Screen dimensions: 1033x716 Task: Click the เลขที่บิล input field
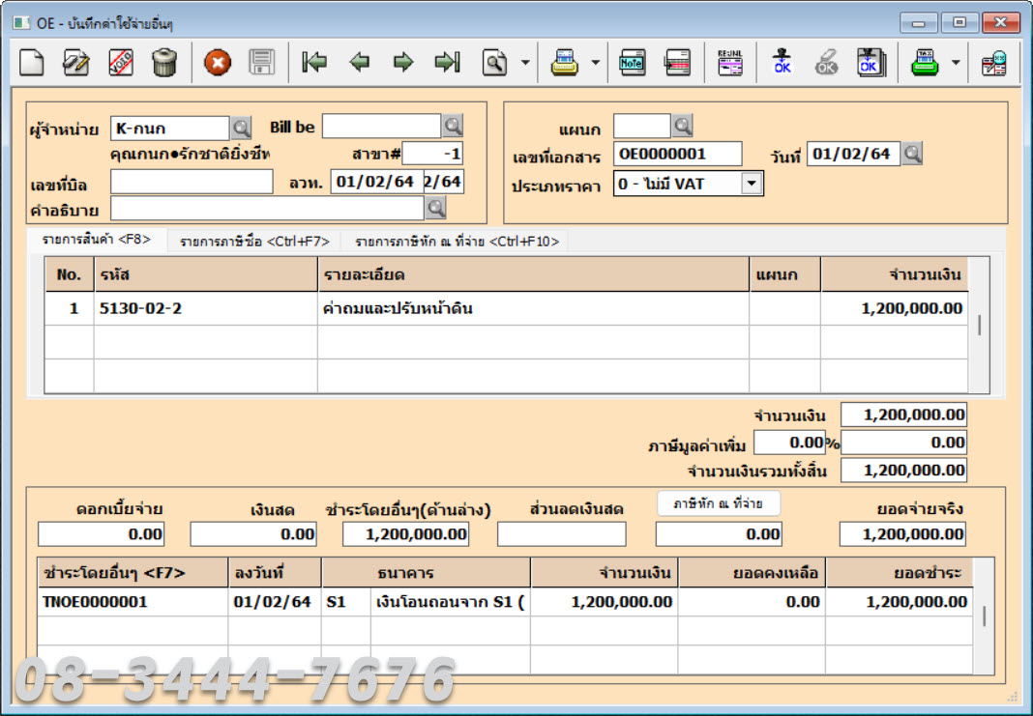192,182
